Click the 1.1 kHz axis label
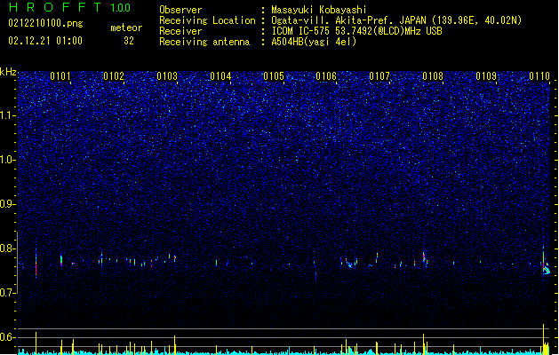Viewport: 559px width, 355px height. [x=7, y=115]
